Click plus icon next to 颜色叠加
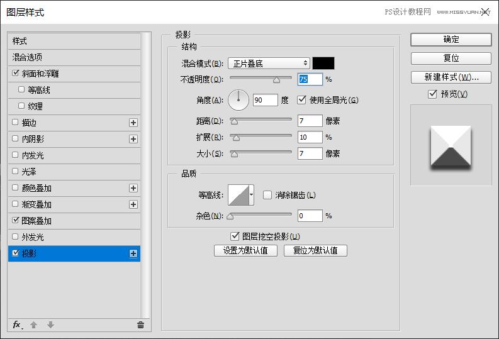 (x=133, y=188)
